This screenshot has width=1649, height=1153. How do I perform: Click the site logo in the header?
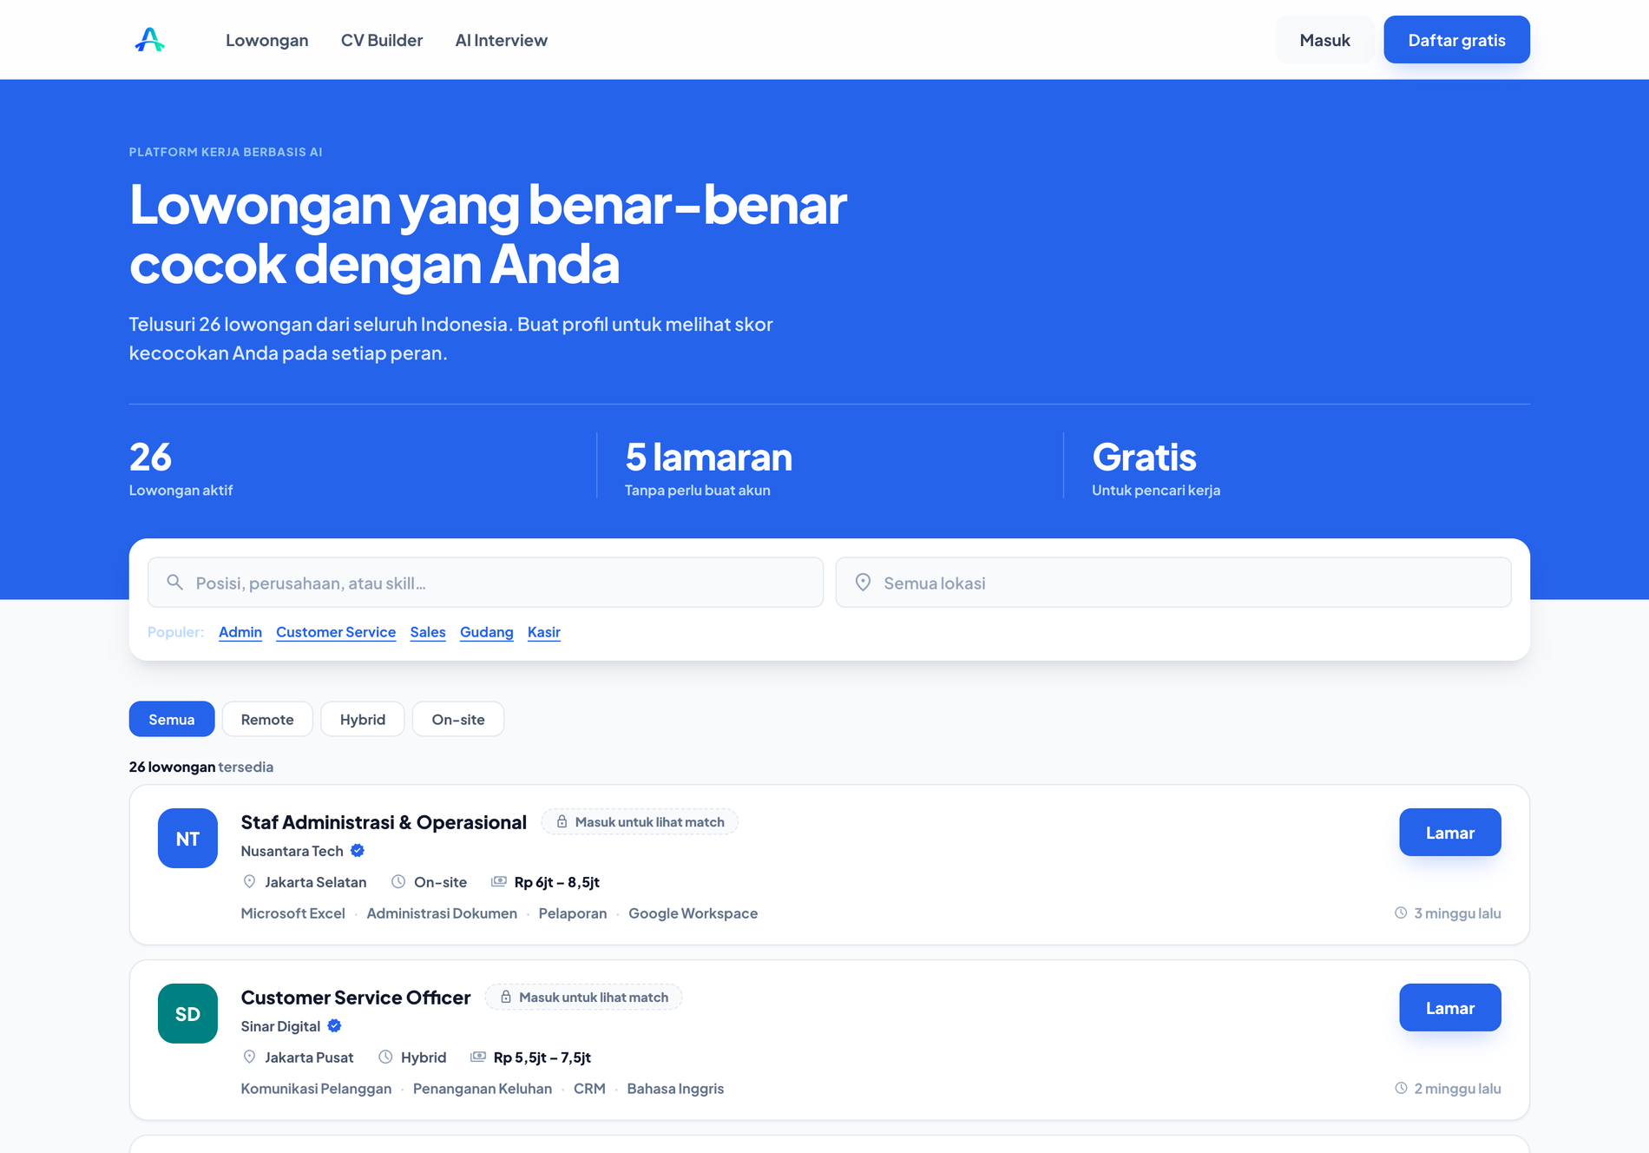[x=149, y=40]
